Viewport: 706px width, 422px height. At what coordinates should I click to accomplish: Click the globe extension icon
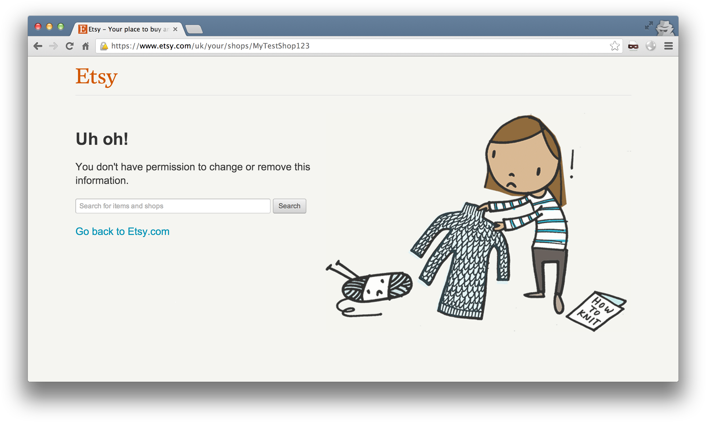tap(650, 46)
